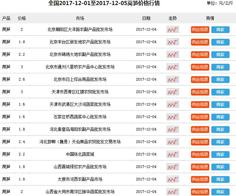Click 商家 for 北京市日上综合商品批发市场

(220, 80)
